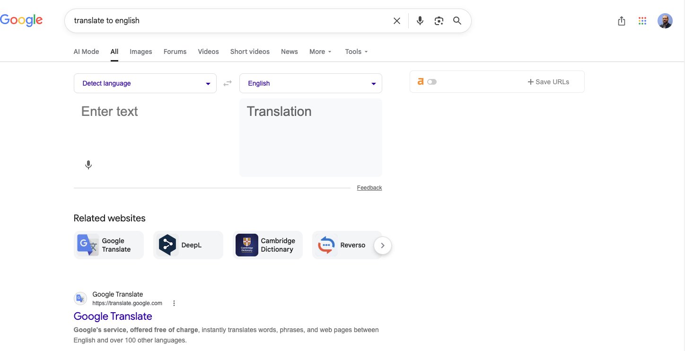The width and height of the screenshot is (685, 351).
Task: Open the Detect language dropdown
Action: [x=145, y=83]
